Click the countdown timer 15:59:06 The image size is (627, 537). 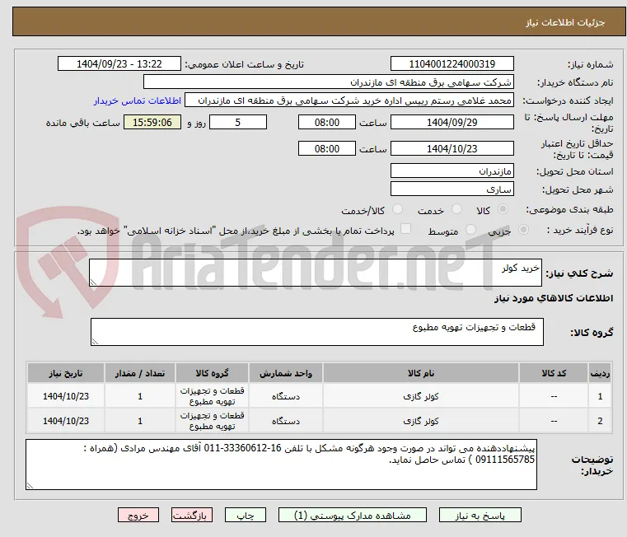tap(152, 122)
